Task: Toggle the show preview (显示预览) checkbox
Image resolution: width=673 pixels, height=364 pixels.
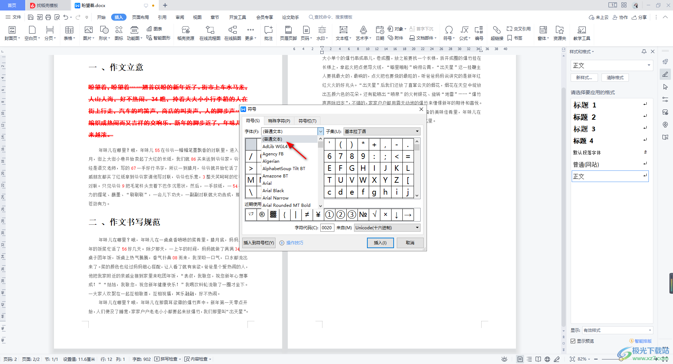Action: [x=573, y=341]
